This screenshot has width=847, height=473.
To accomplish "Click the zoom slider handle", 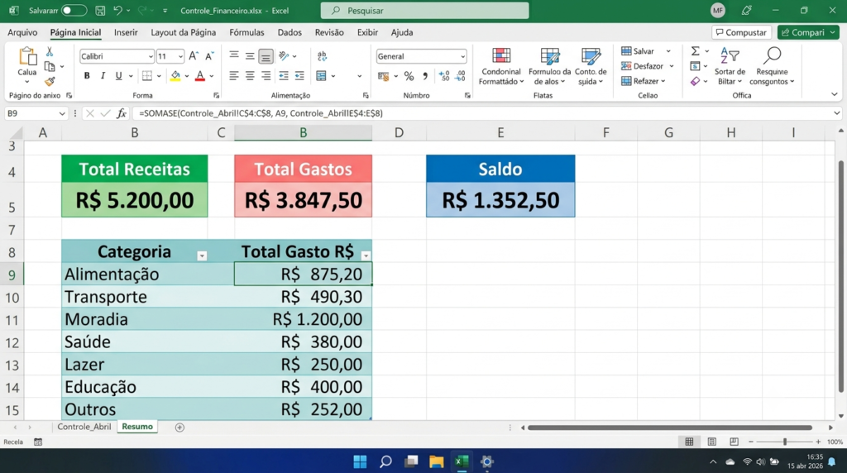I will point(785,442).
